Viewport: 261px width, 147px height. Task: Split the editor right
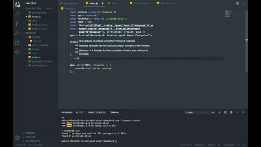tap(237, 3)
